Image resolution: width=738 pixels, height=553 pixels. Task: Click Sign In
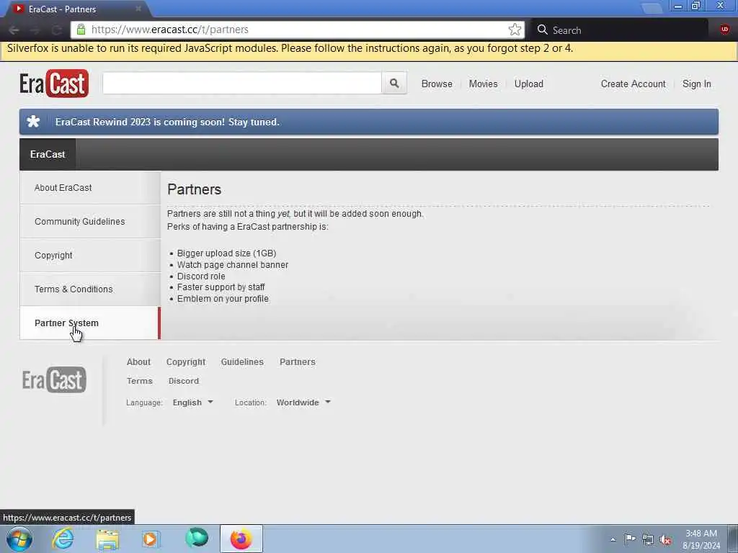click(x=697, y=84)
